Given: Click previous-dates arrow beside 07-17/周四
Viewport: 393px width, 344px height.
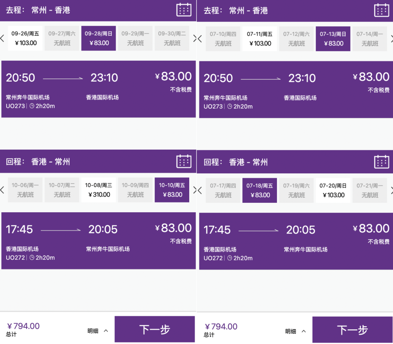Looking at the screenshot, I should tap(200, 190).
